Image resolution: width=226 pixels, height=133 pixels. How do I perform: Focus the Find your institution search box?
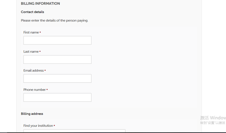[x=74, y=131]
